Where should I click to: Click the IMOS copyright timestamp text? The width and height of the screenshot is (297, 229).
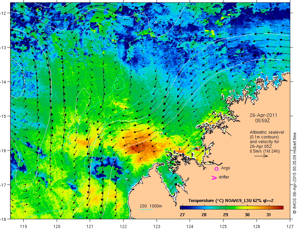click(294, 174)
